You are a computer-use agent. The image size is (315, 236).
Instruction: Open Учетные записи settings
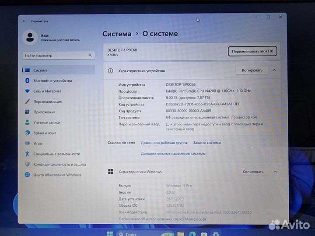click(x=59, y=122)
